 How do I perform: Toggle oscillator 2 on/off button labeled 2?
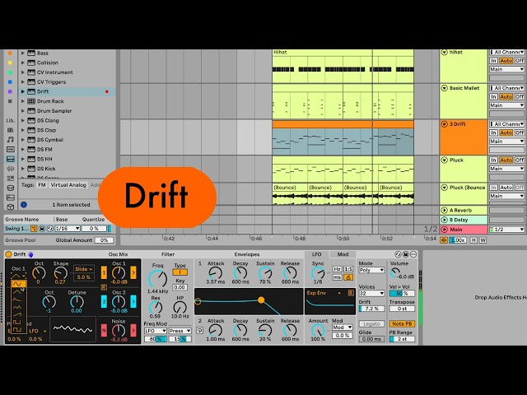[x=104, y=301]
